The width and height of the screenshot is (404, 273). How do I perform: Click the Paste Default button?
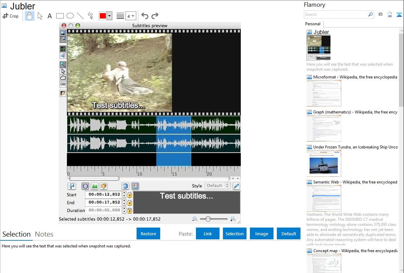(x=289, y=234)
